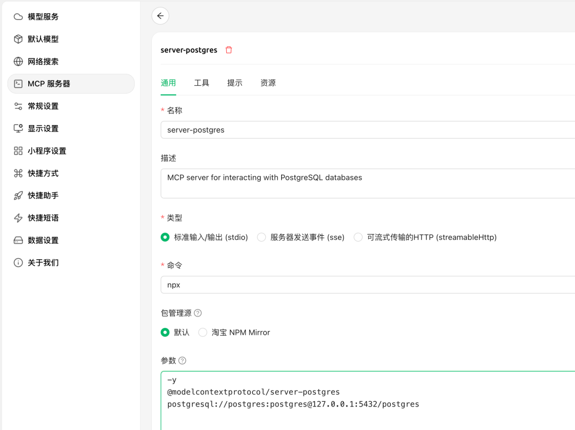Select 服务器发送事件 (sse) radio option
The height and width of the screenshot is (430, 575).
coord(261,237)
